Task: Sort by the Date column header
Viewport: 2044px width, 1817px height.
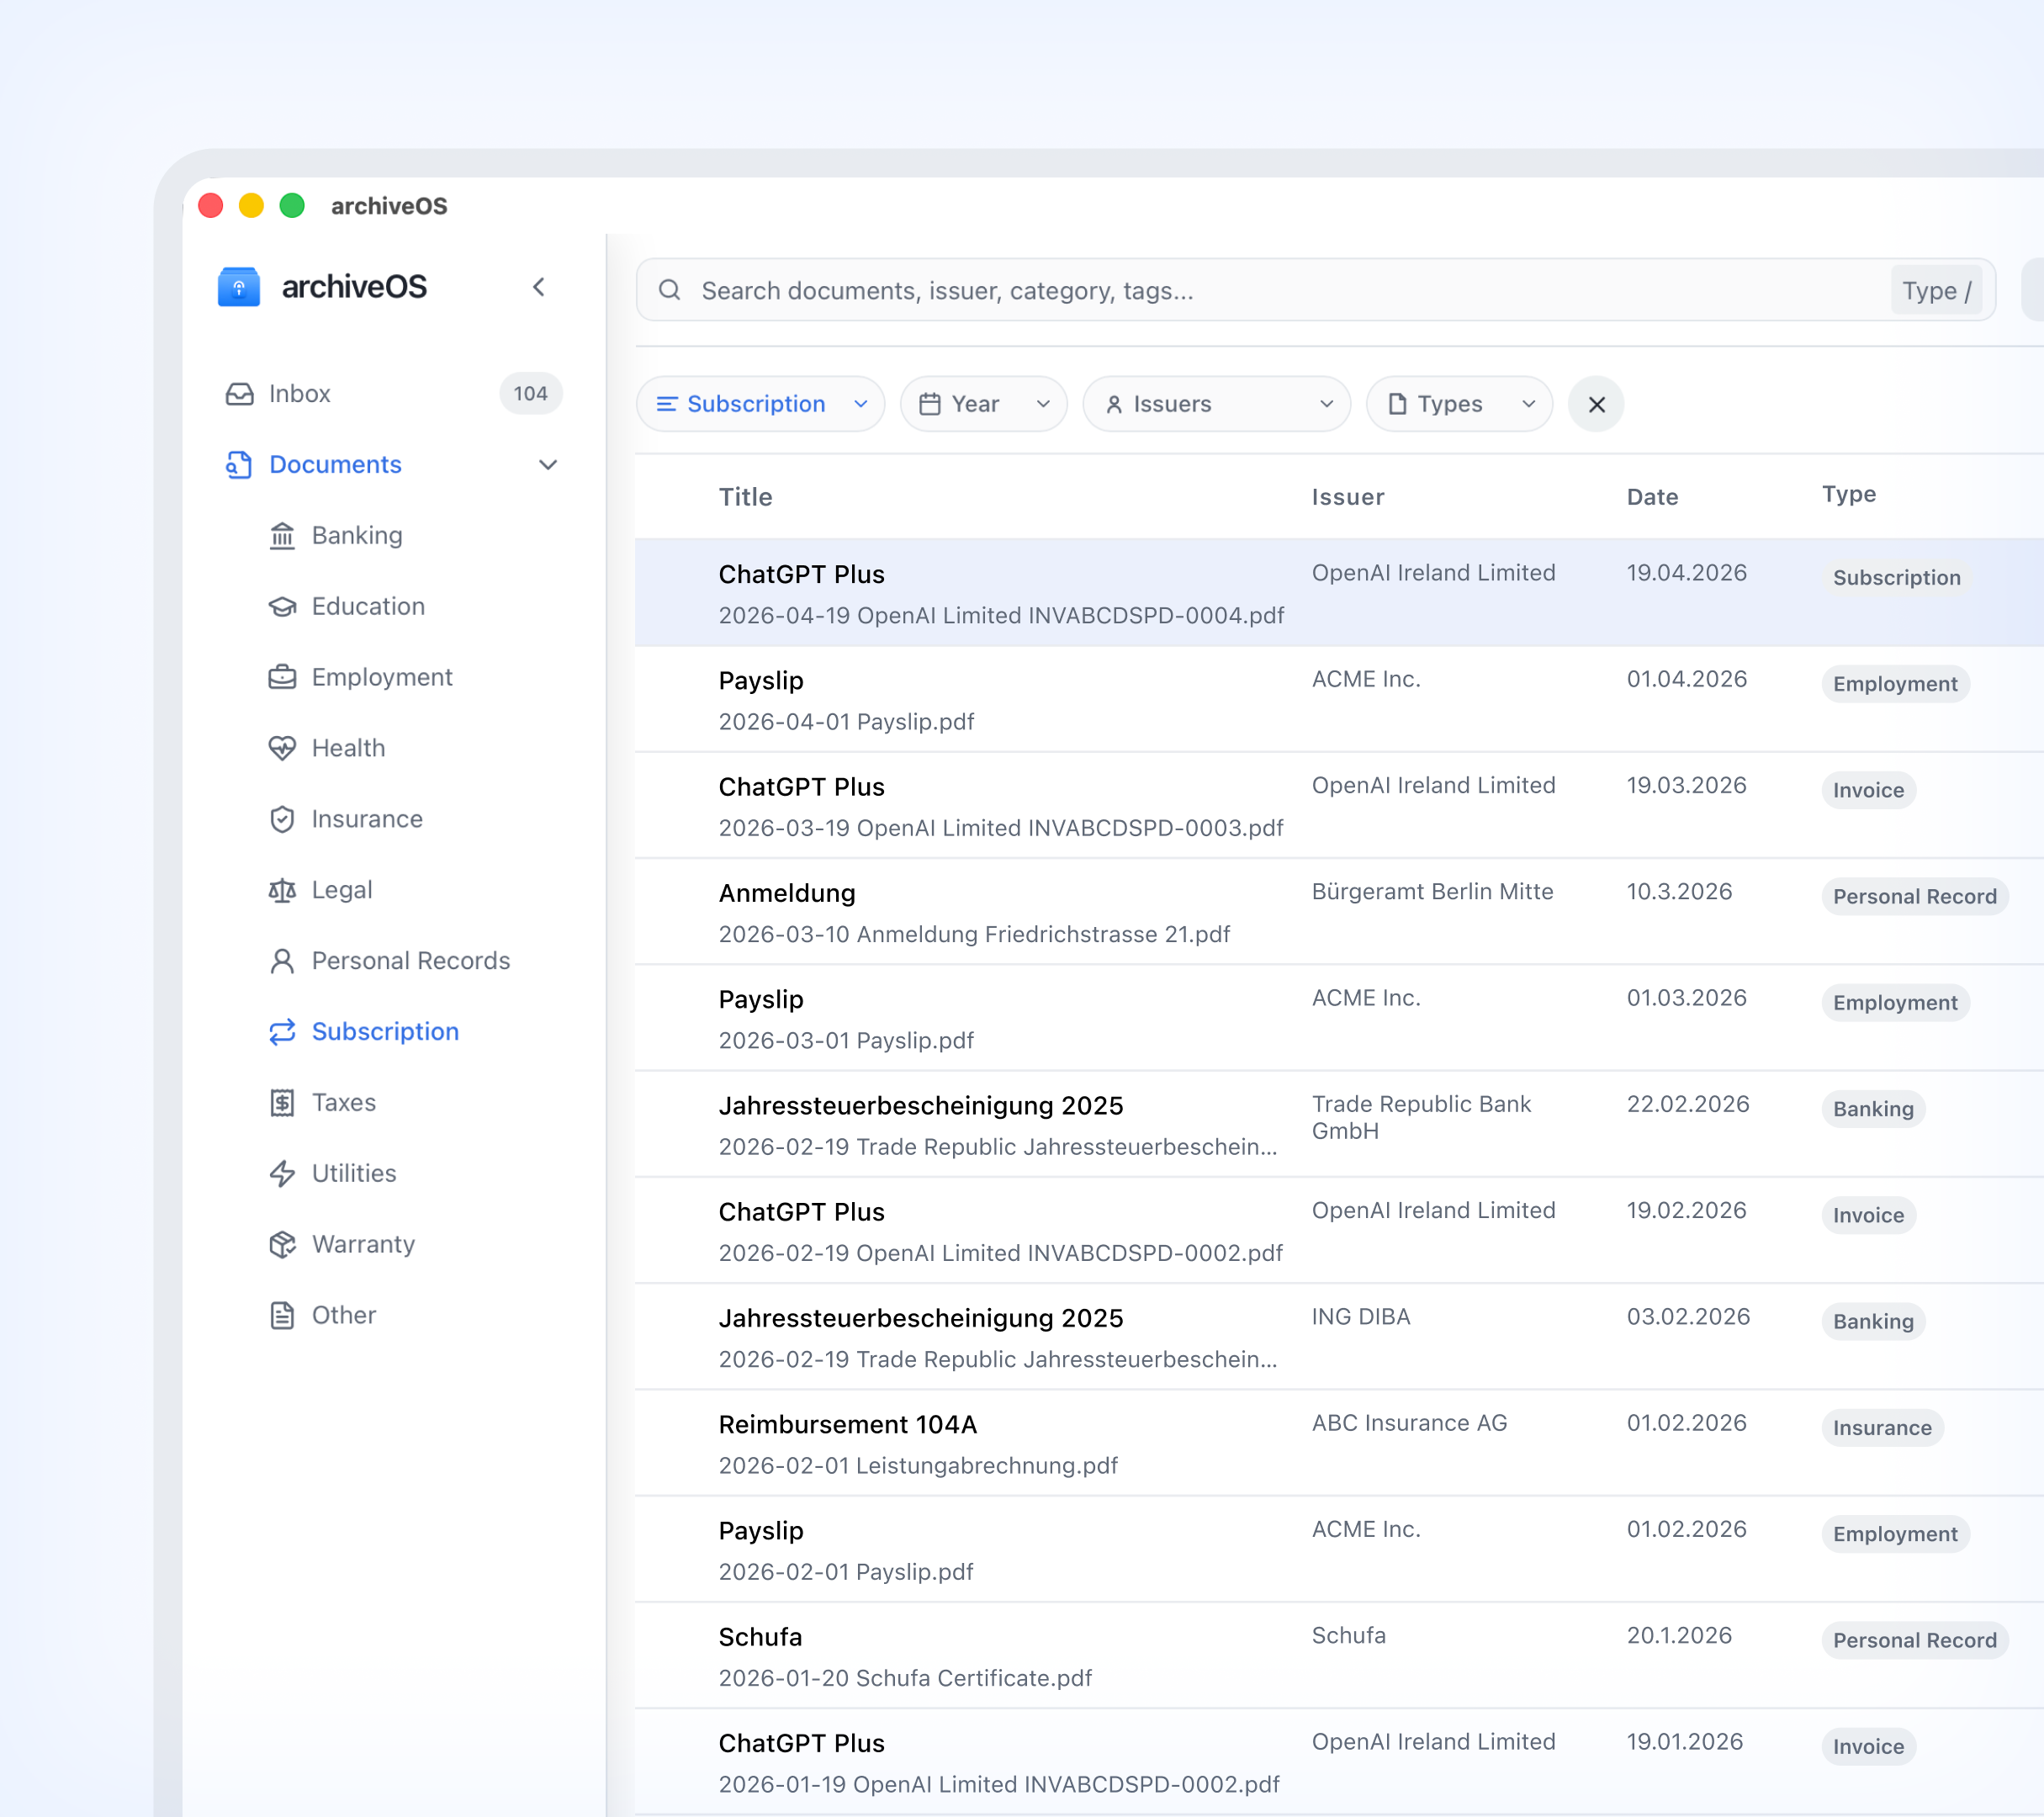Action: click(1652, 497)
